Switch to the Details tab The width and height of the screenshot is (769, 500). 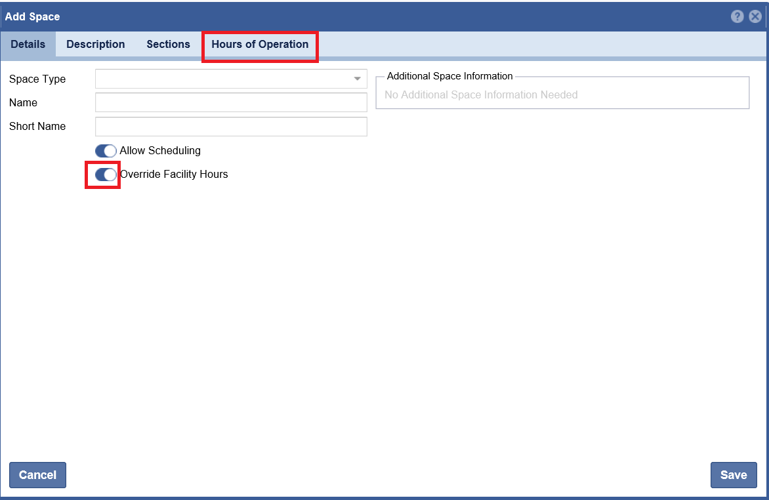(28, 45)
